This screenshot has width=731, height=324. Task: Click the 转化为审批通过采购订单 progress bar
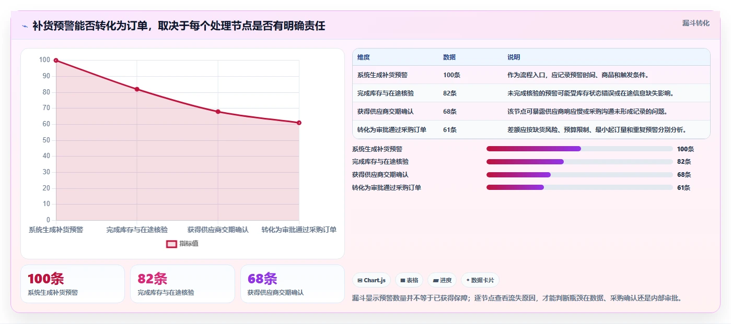(579, 187)
